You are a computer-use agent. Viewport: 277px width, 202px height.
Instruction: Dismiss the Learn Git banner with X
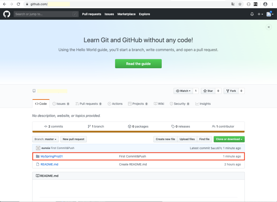[269, 27]
